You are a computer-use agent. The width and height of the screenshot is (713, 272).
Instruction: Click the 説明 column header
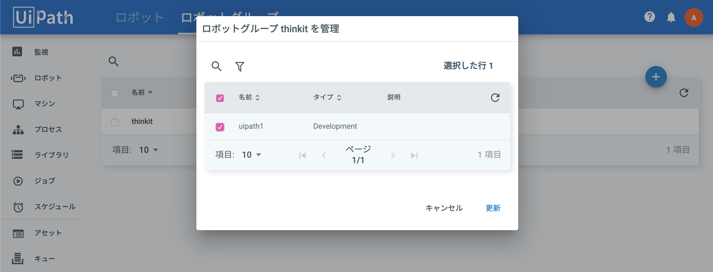tap(394, 97)
